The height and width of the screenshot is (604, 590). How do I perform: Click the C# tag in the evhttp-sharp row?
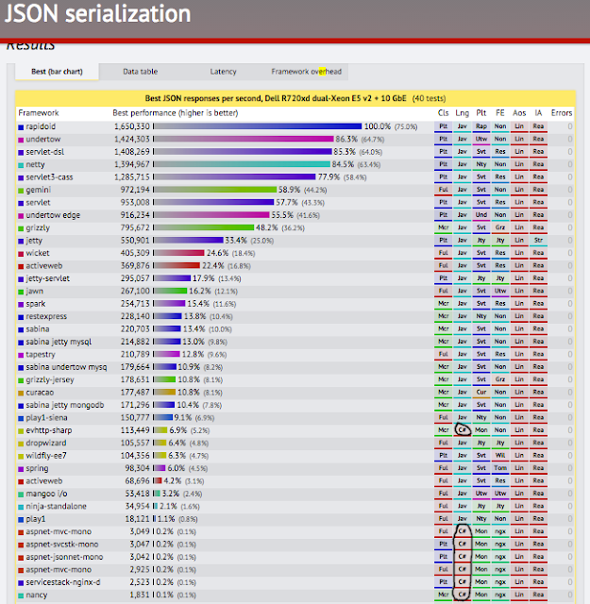click(462, 430)
